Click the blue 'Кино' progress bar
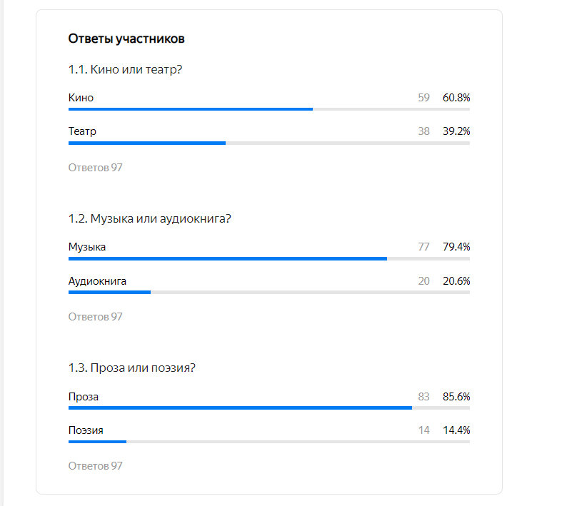 pos(191,109)
